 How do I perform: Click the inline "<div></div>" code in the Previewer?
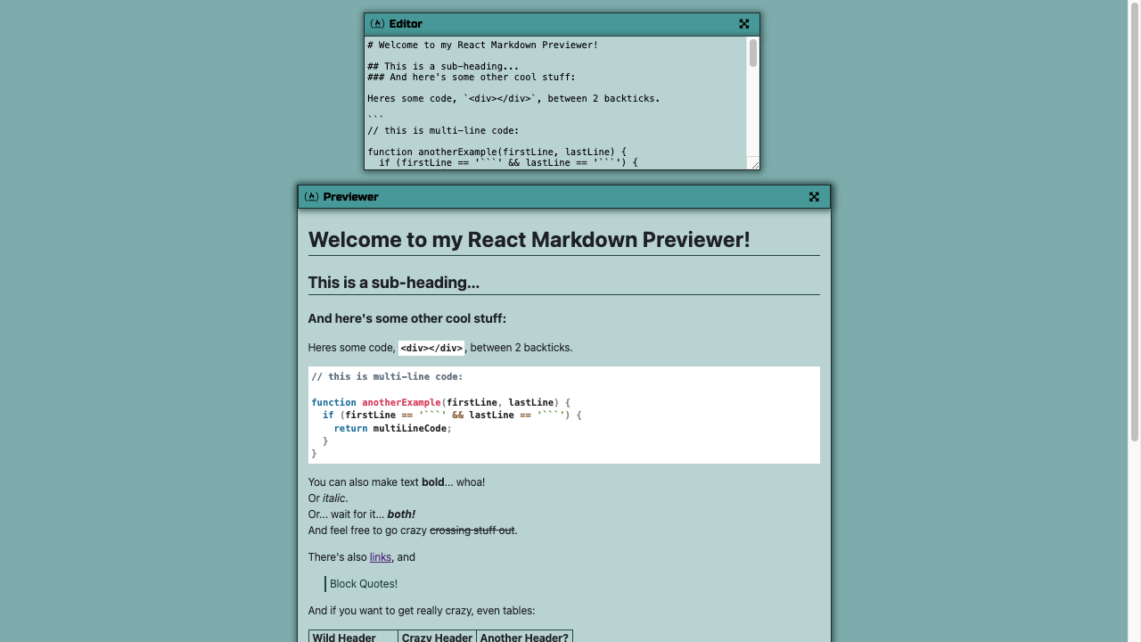point(431,348)
